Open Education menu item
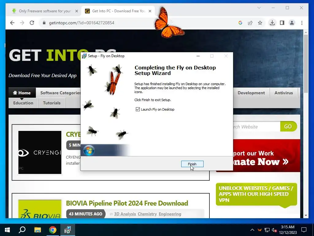 (x=23, y=103)
